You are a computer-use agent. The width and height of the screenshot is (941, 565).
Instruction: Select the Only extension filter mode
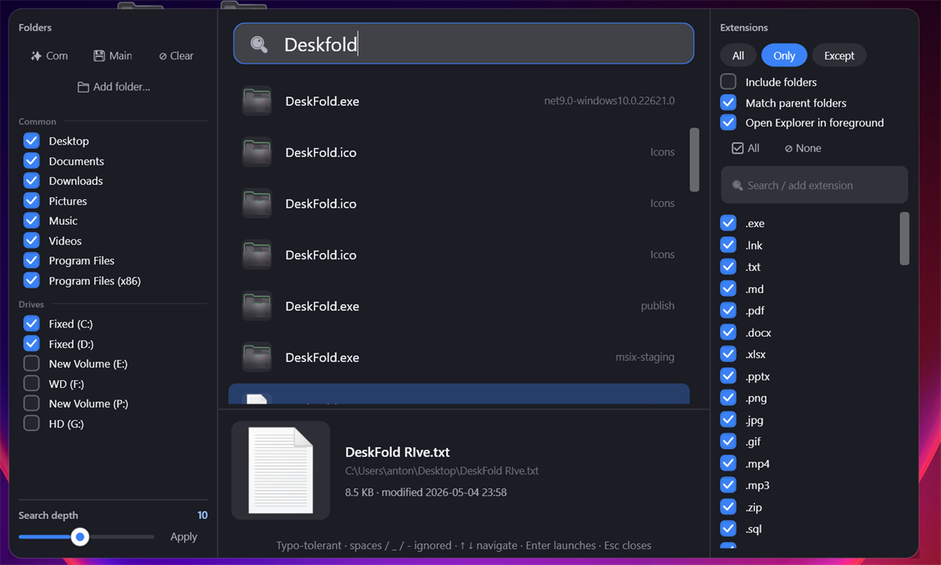(784, 56)
